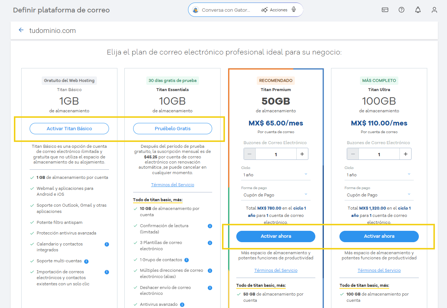The height and width of the screenshot is (308, 447).
Task: Show info tooltip for Soporte multi-cuentas
Action: click(x=86, y=261)
